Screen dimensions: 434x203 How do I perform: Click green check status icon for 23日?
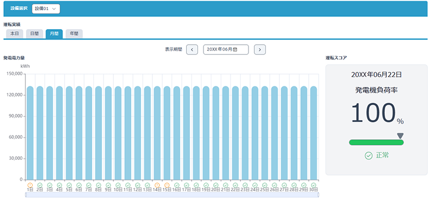pyautogui.click(x=245, y=185)
